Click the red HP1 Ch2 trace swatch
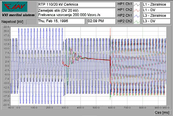The image size is (173, 116). [x=137, y=10]
